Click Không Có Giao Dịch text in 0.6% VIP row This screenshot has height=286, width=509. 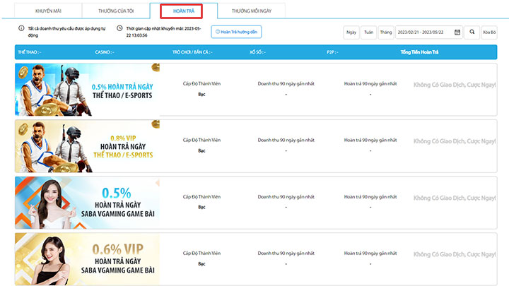point(455,254)
